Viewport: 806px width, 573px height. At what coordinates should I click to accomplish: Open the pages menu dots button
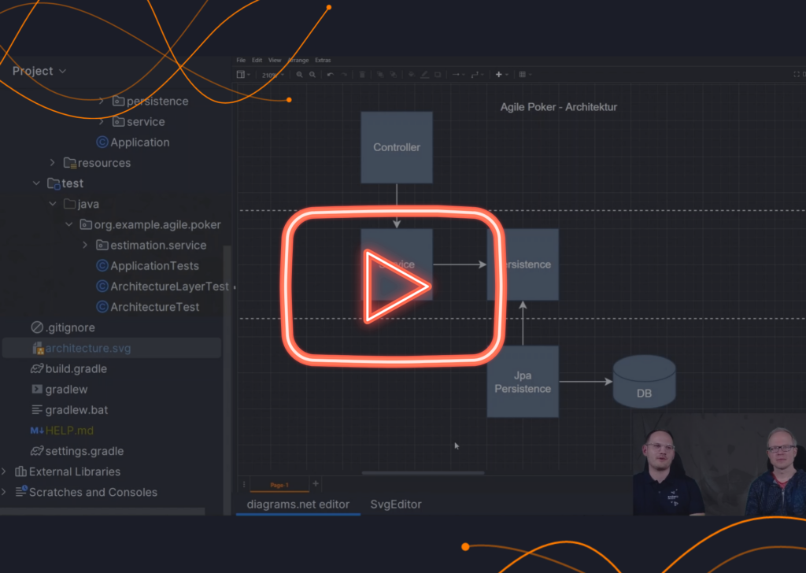pos(244,484)
